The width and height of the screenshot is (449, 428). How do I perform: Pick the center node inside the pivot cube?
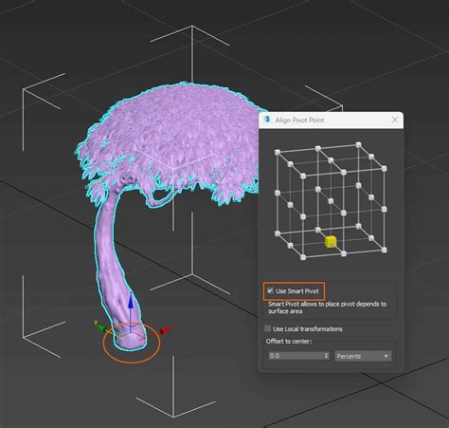331,201
